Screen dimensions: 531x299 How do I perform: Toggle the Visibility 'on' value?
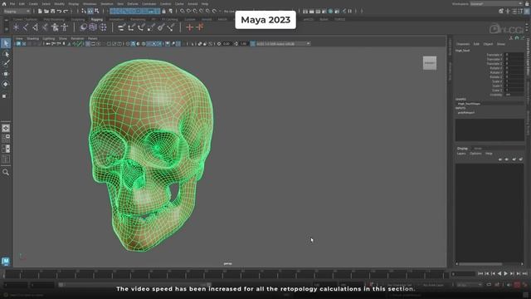(514, 95)
